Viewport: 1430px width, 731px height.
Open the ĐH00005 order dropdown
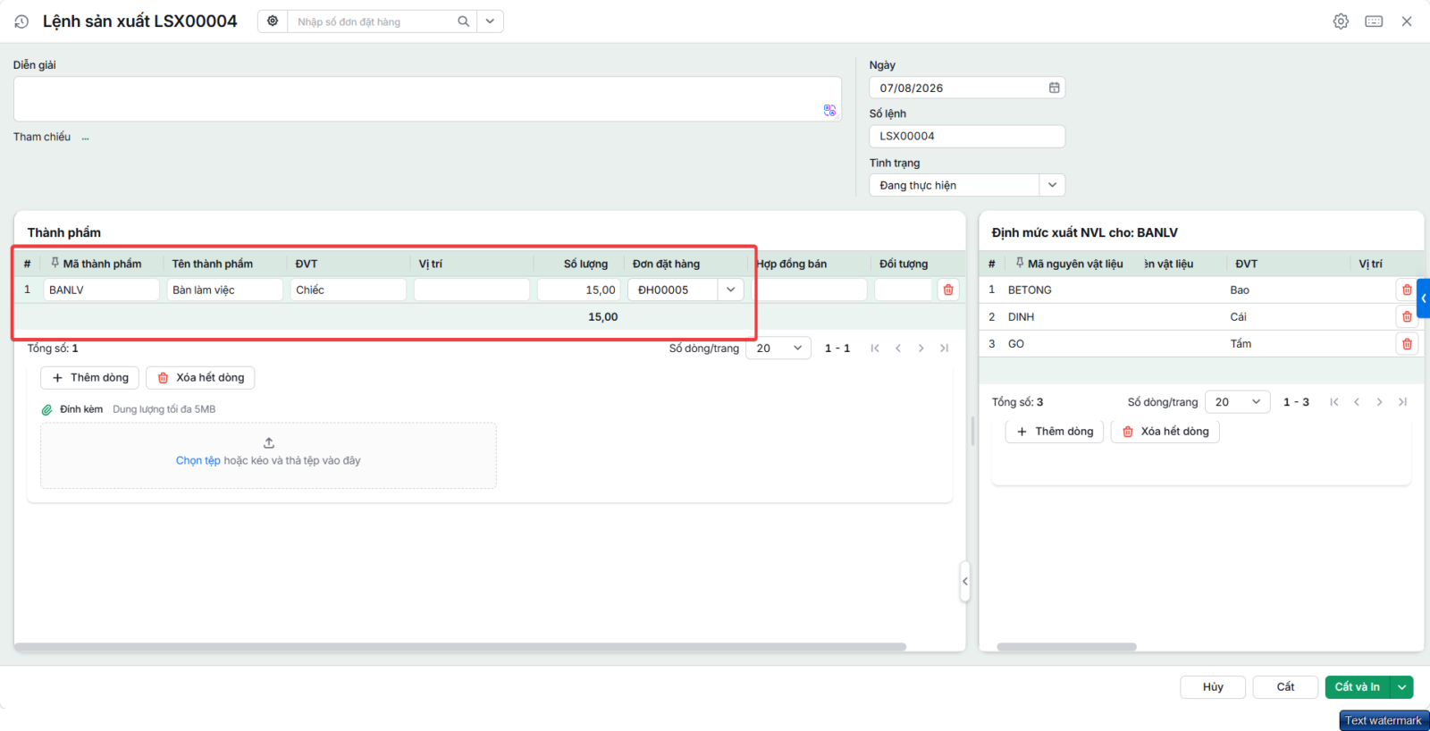(x=730, y=290)
